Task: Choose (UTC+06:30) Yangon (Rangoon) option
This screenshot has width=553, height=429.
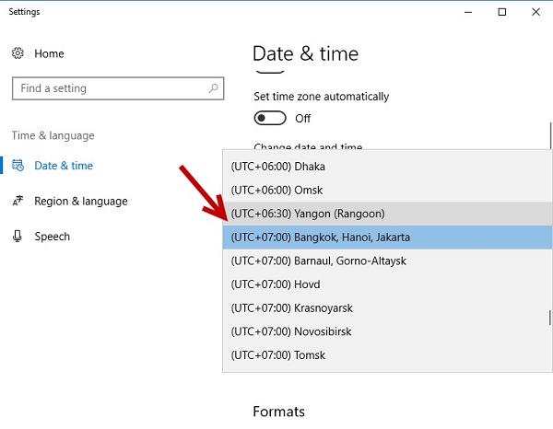Action: [307, 214]
